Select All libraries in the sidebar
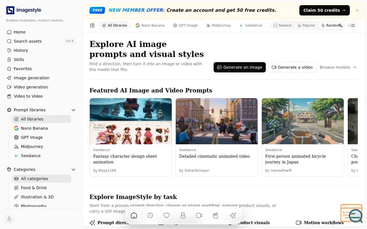This screenshot has width=367, height=229. coord(41,119)
